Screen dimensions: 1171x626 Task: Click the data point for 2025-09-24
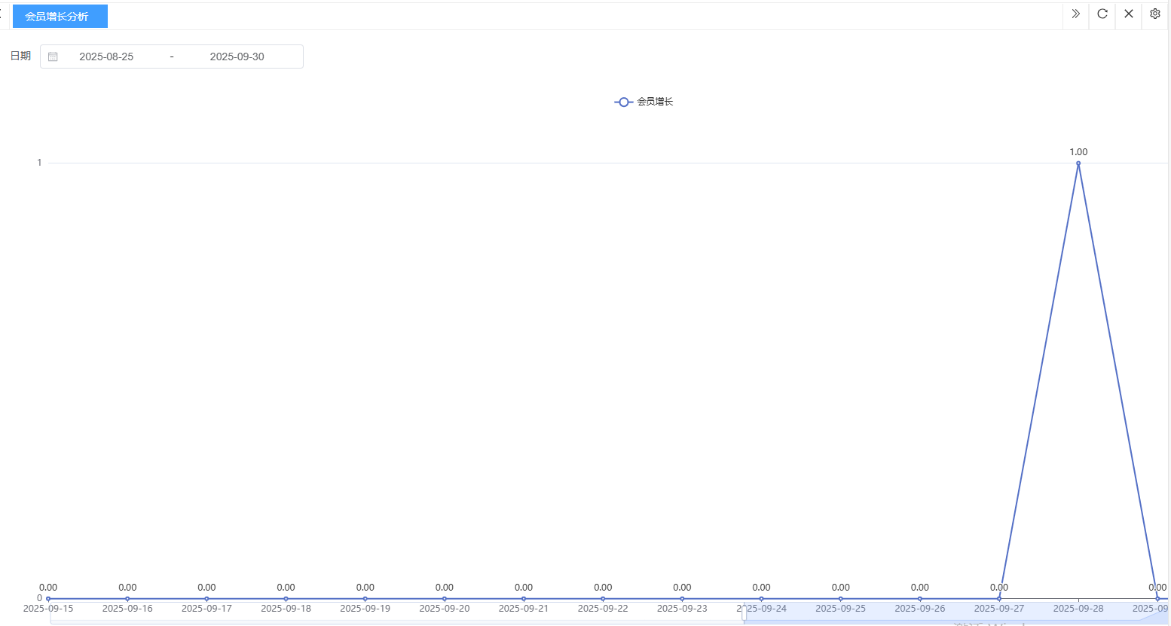pos(761,599)
